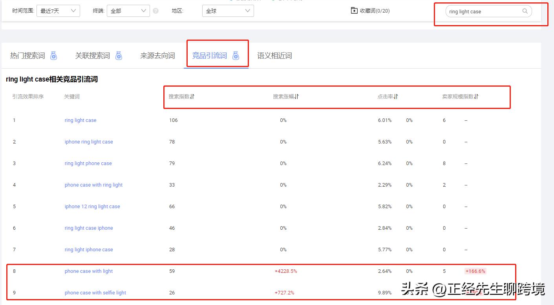Click the search magnifier icon
554x305 pixels.
(525, 11)
